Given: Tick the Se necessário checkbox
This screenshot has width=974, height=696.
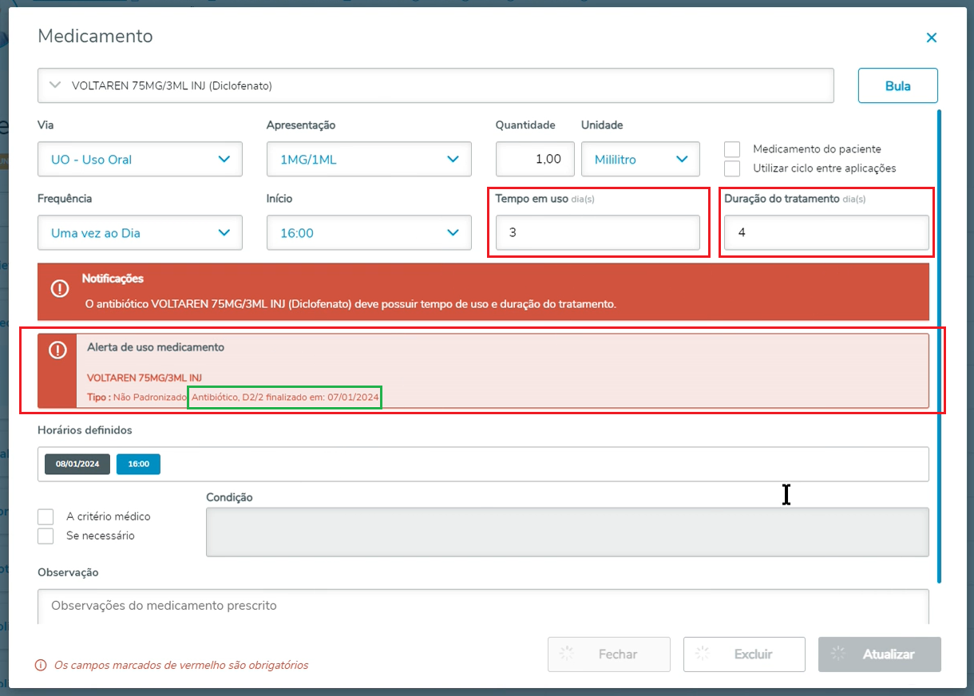Looking at the screenshot, I should point(46,536).
